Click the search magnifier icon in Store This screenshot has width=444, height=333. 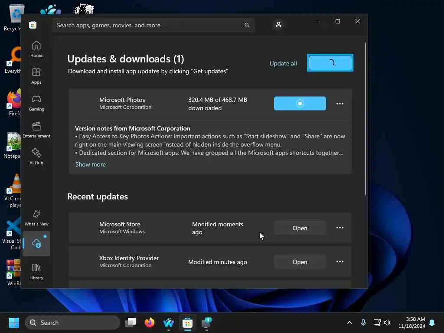pyautogui.click(x=247, y=25)
